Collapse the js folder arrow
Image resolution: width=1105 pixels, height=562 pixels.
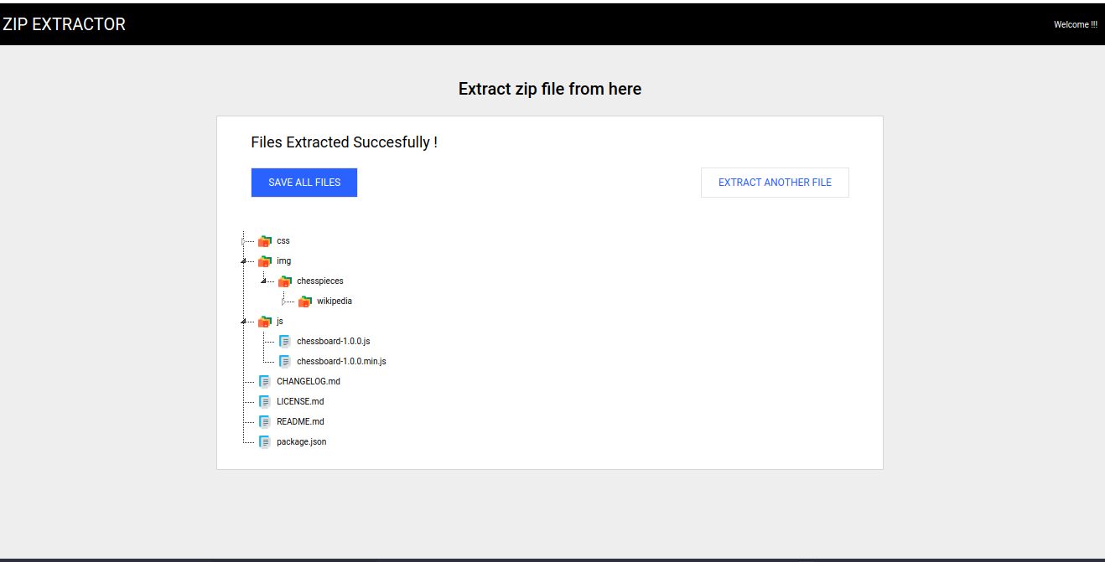click(243, 321)
